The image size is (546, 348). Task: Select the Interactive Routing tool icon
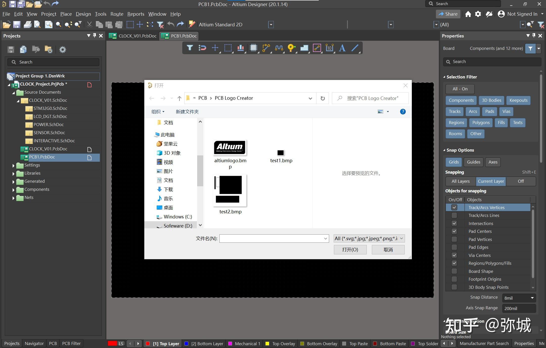pyautogui.click(x=266, y=48)
